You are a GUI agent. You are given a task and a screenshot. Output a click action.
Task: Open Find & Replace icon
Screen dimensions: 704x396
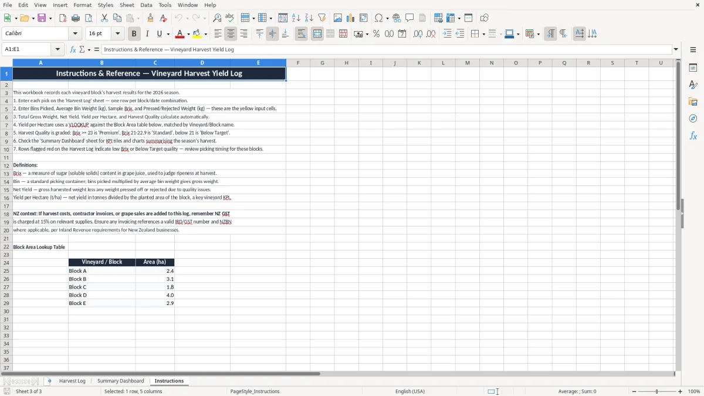pyautogui.click(x=217, y=18)
